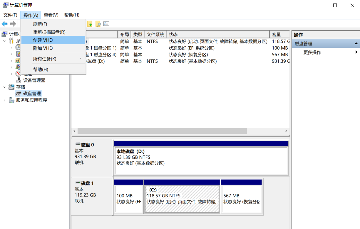Select the 设备管理器 icon in the tree
This screenshot has width=360, height=229.
pyautogui.click(x=18, y=80)
